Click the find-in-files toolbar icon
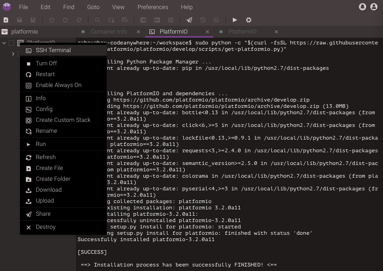This screenshot has width=383, height=271. click(216, 20)
